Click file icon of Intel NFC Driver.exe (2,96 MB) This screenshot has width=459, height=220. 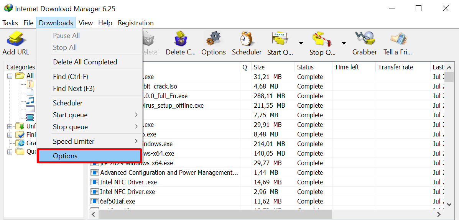(x=95, y=192)
